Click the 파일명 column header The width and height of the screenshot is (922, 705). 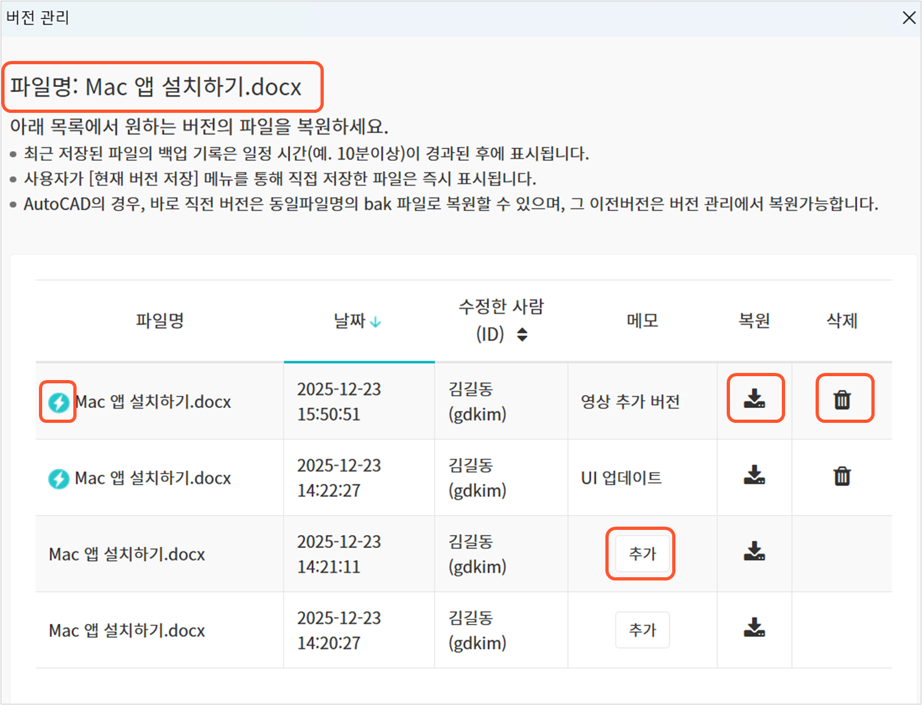[160, 320]
